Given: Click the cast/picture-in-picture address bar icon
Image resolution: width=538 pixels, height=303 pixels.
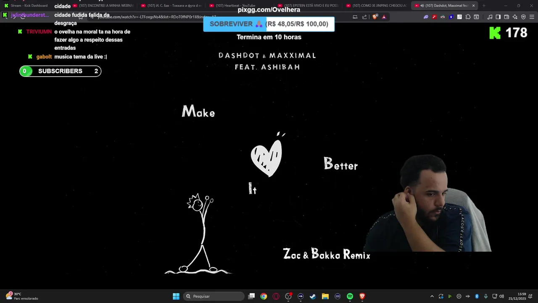Looking at the screenshot, I should (x=355, y=17).
